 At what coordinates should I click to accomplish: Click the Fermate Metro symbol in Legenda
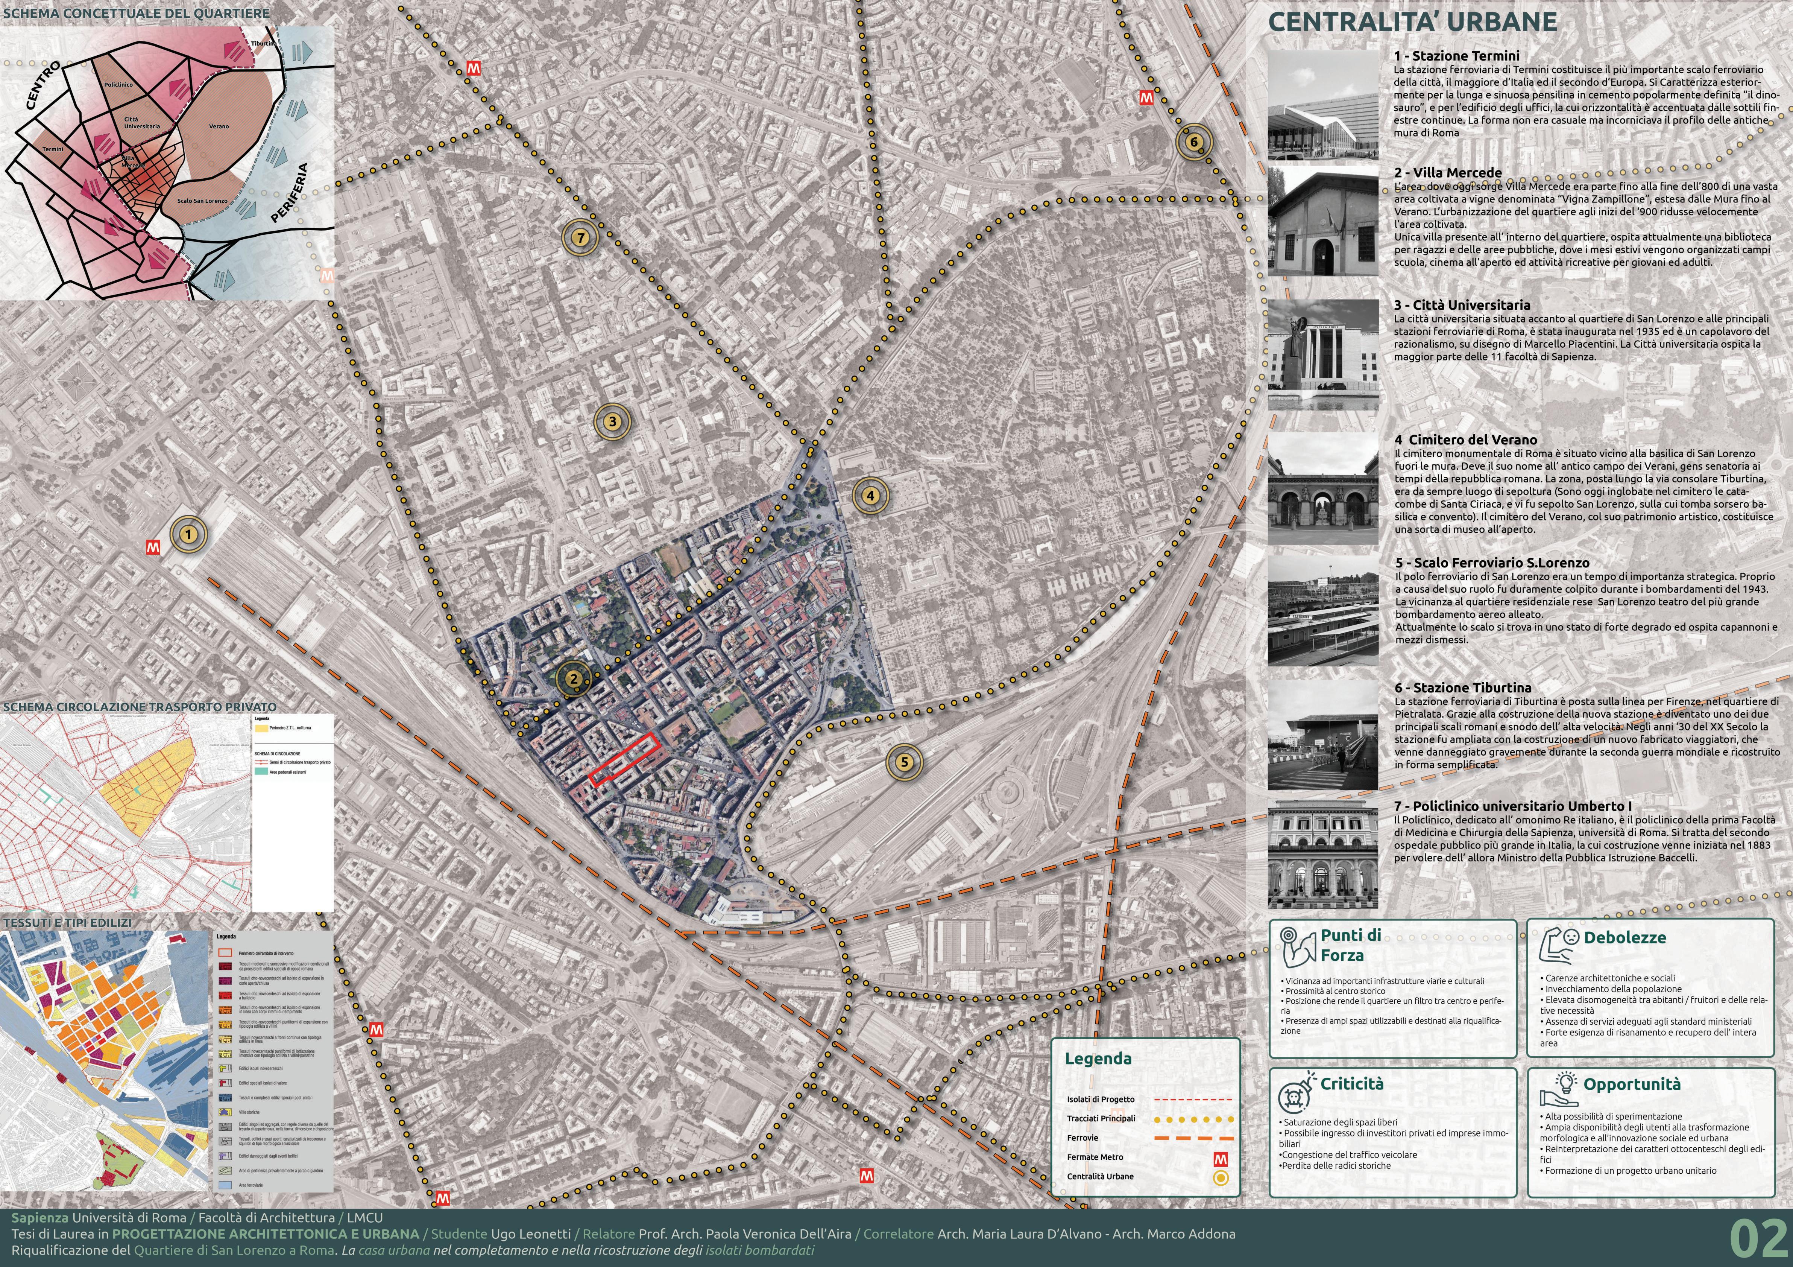point(1221,1159)
